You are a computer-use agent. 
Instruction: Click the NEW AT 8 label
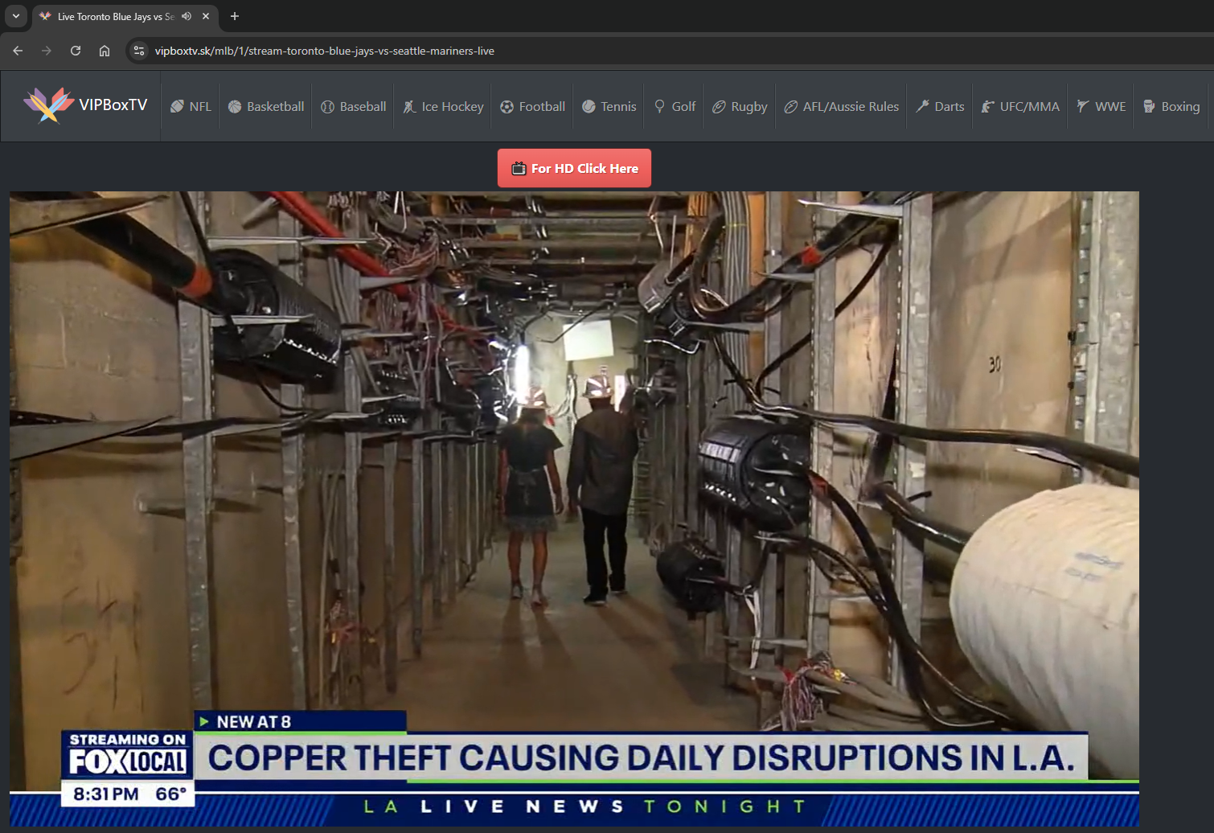coord(253,722)
